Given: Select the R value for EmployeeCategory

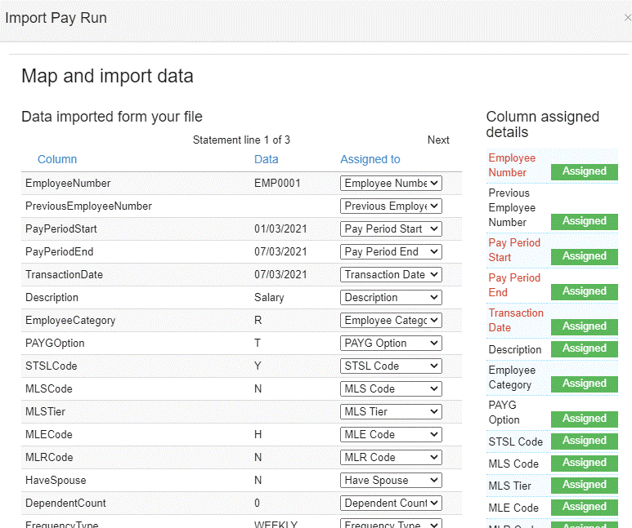Looking at the screenshot, I should tap(258, 321).
